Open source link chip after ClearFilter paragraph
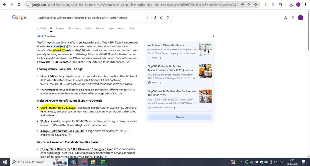310x166 pixels. [x=128, y=62]
